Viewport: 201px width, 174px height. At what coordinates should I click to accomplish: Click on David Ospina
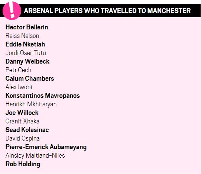point(23,138)
